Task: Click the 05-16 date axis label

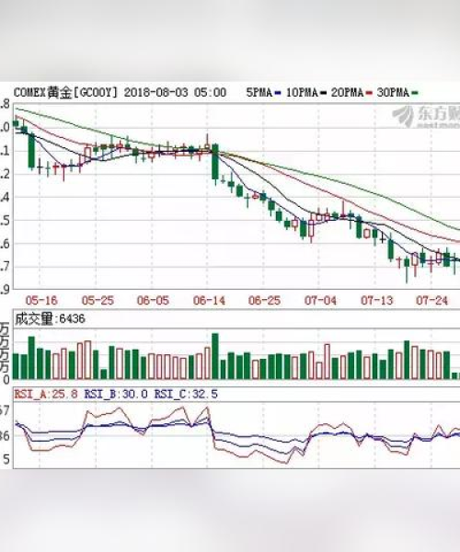Action: click(41, 301)
